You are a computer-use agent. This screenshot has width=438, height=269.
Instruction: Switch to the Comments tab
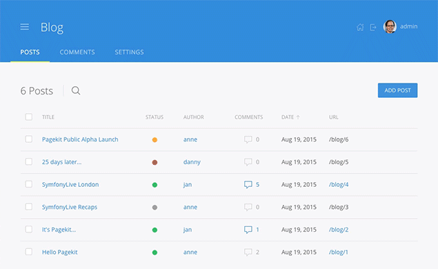click(77, 52)
